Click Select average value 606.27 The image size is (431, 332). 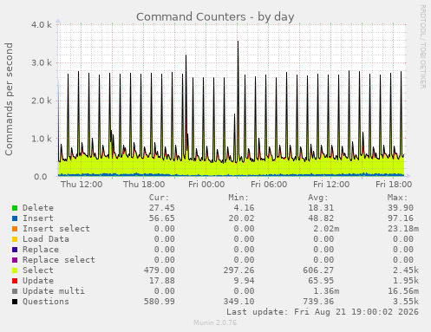click(318, 270)
